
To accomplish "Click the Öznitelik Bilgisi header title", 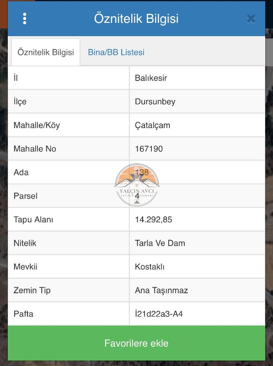I will (x=136, y=18).
